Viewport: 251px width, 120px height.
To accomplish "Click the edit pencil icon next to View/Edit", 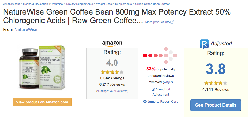I will click(x=153, y=89).
